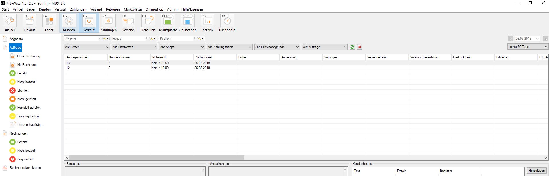
Task: Open the Hilfe/Lizenzen menu
Action: pos(192,9)
